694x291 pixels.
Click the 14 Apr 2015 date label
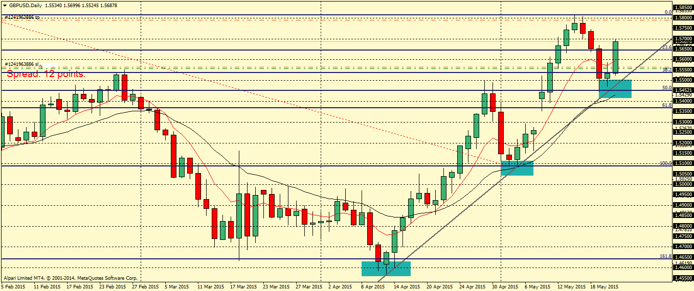[407, 287]
